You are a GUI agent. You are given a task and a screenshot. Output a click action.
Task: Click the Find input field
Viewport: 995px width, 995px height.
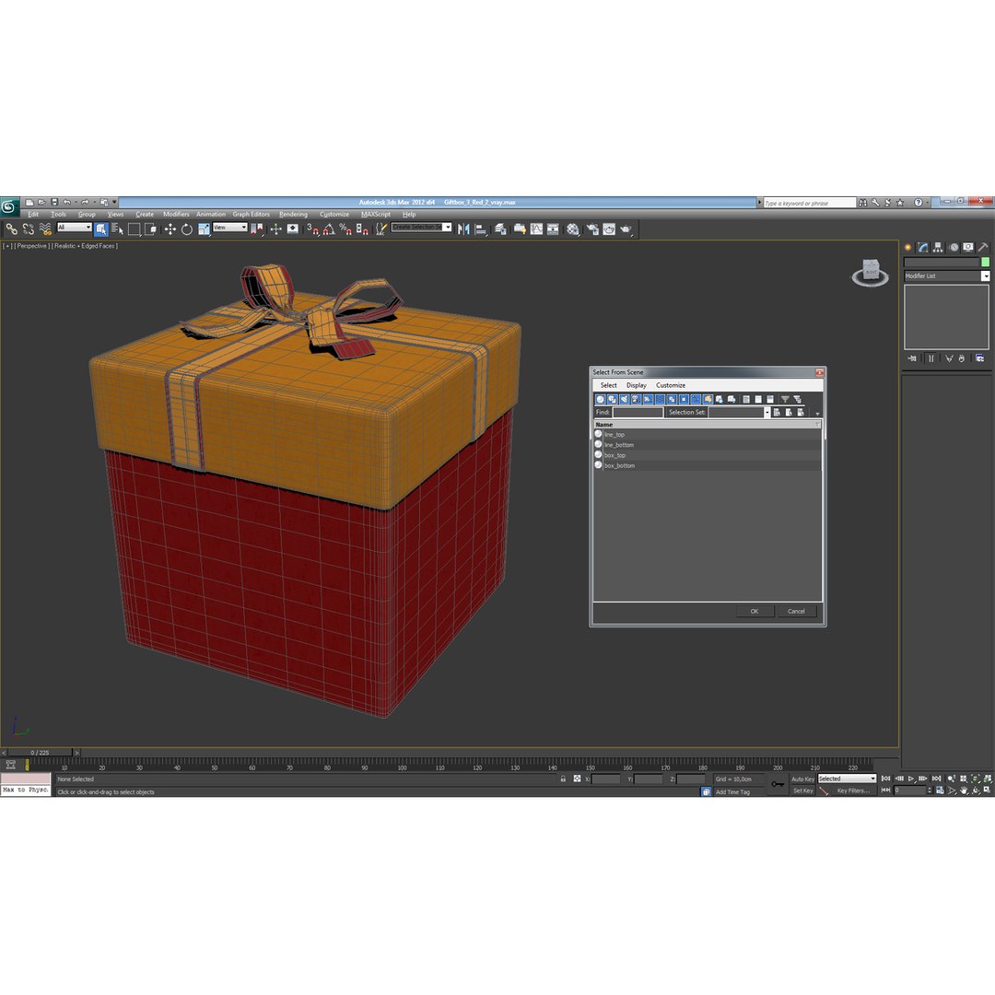(638, 413)
